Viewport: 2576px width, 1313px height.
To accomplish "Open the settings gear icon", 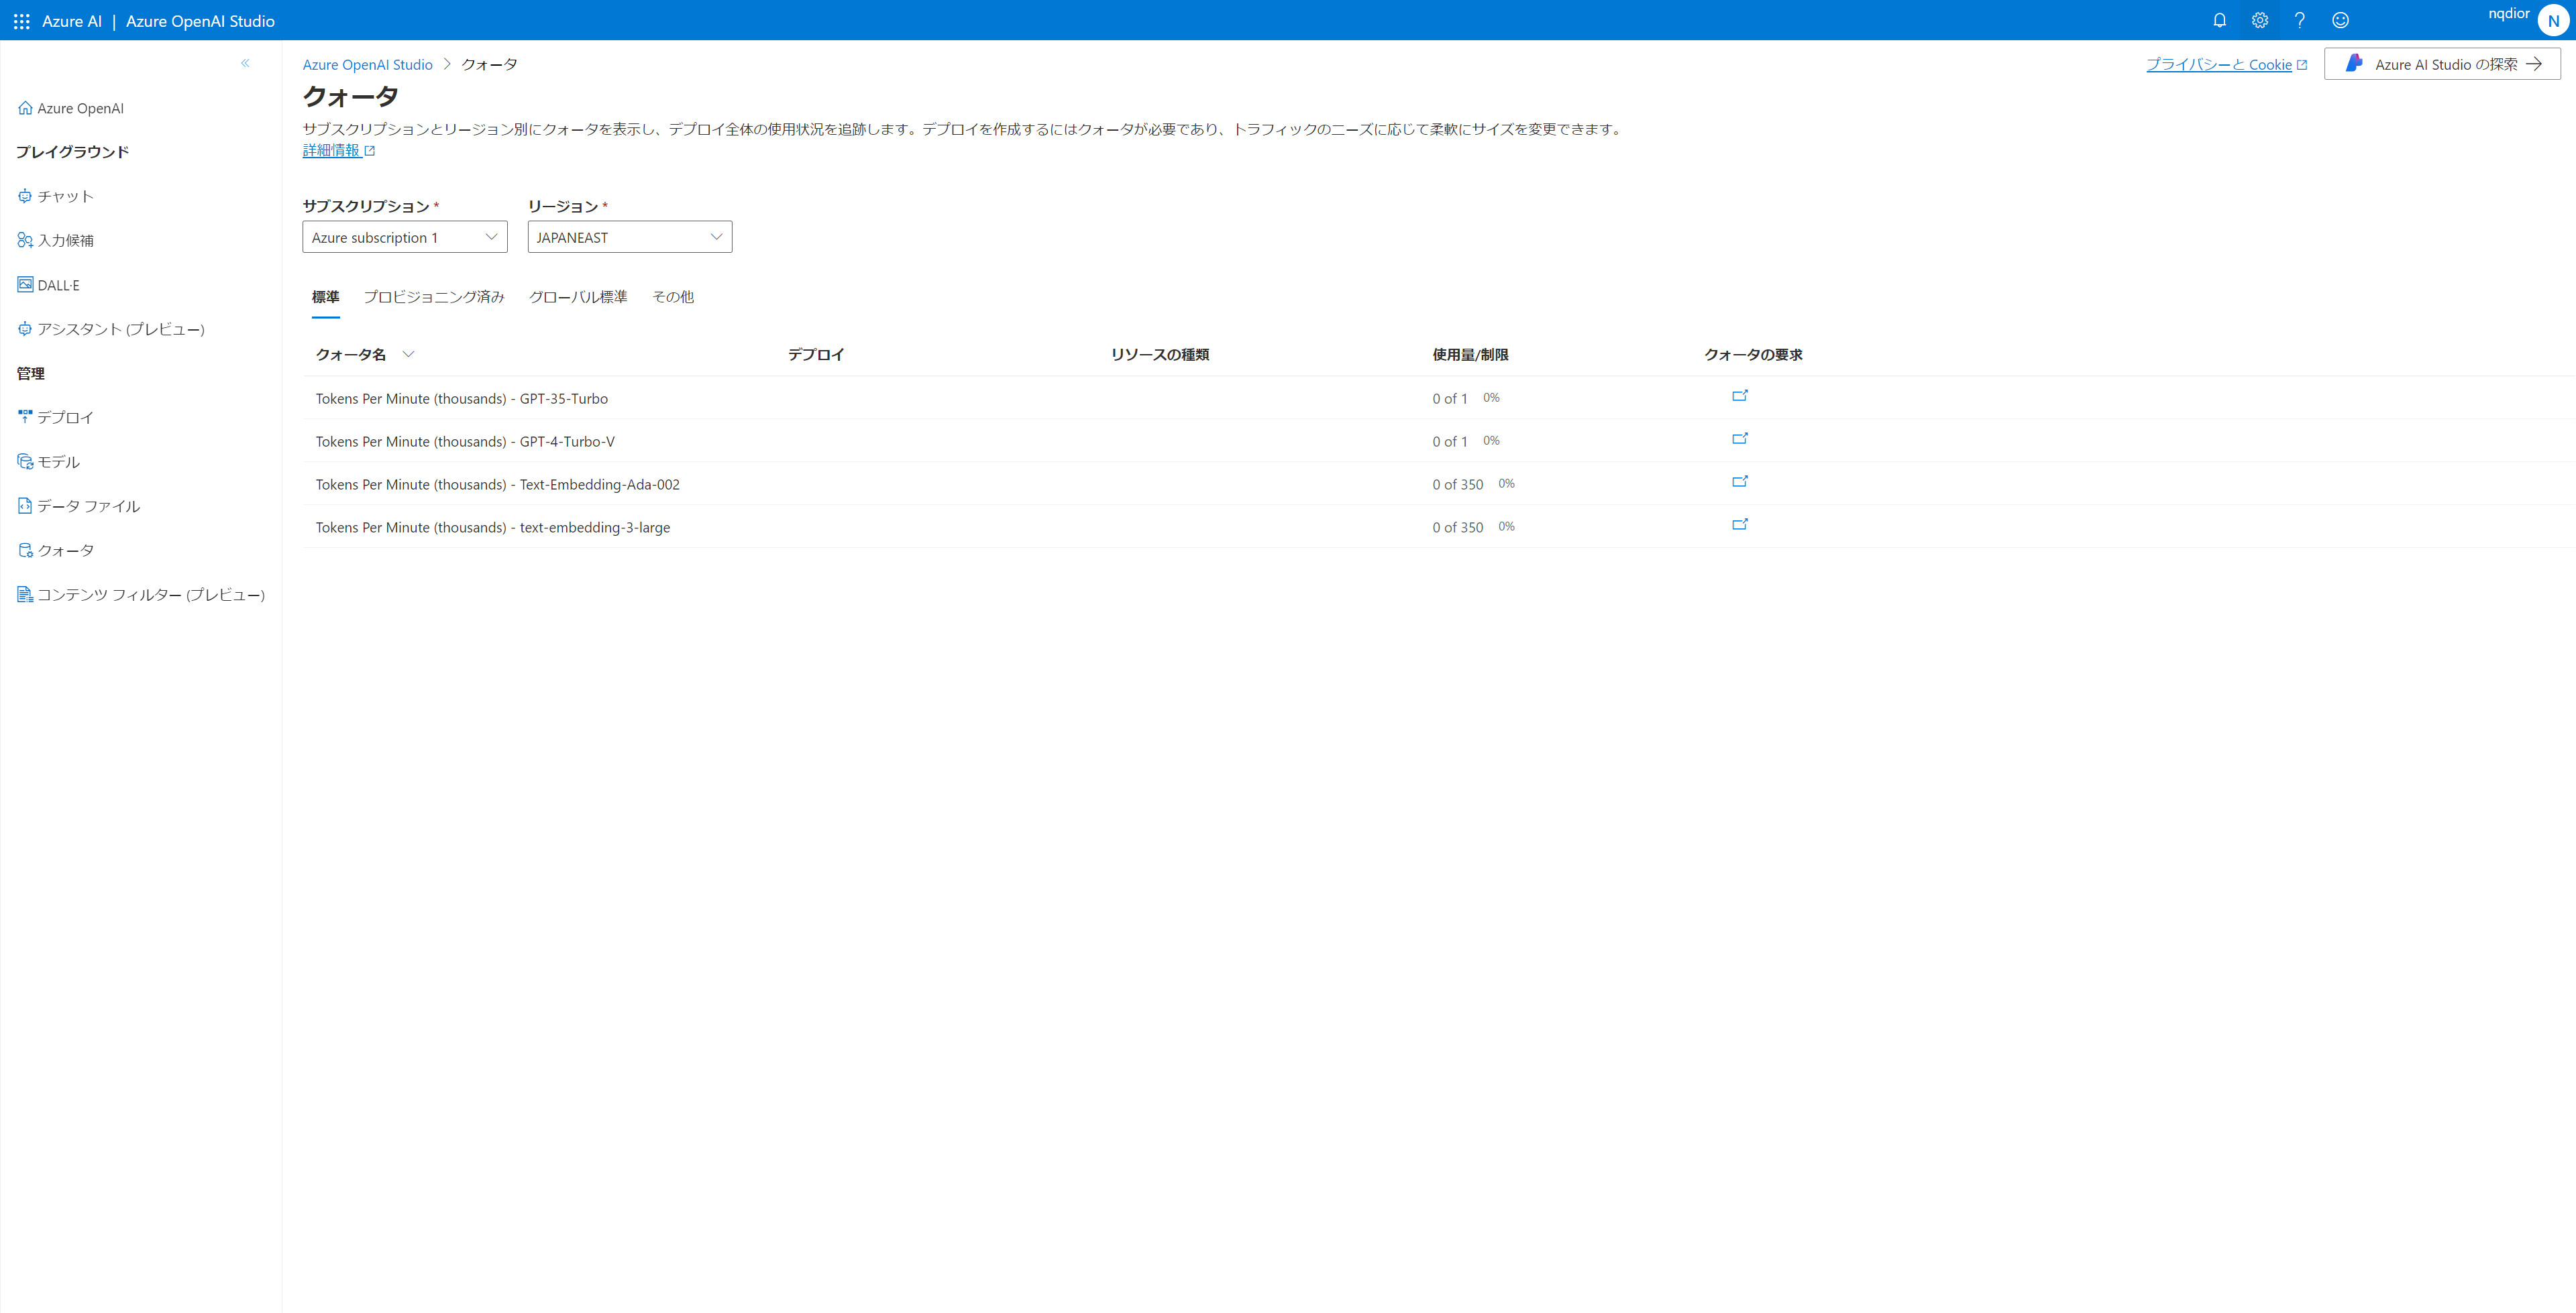I will point(2259,20).
